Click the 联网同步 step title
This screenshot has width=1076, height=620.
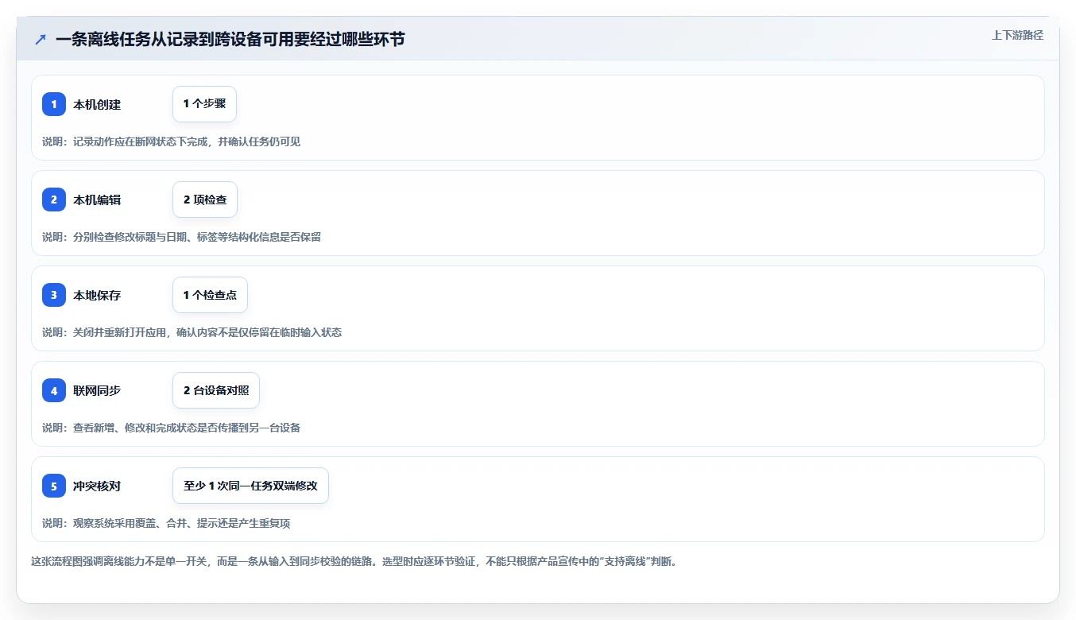click(97, 390)
